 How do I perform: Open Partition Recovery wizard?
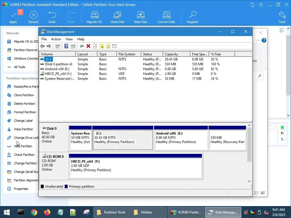point(23,50)
